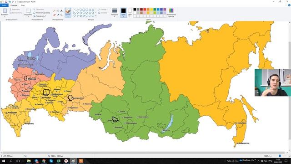Screen dimensions: 291x164
Task: Expand the shapes gallery more arrow
Action: point(95,16)
